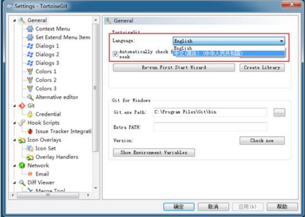
Task: Click the tree horizontal scrollbar right arrow
Action: (x=88, y=195)
